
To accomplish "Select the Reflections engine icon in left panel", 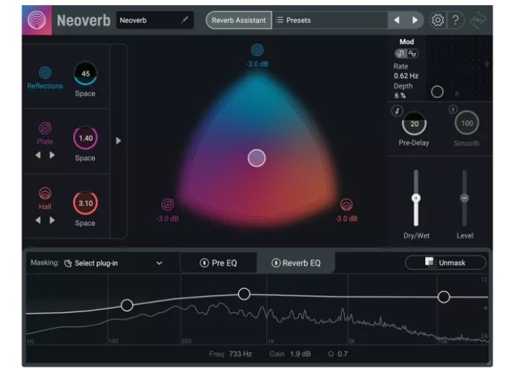I will 45,72.
